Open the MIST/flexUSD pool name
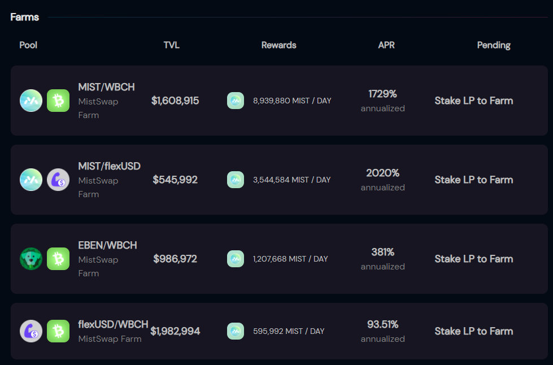Image resolution: width=553 pixels, height=365 pixels. tap(110, 166)
